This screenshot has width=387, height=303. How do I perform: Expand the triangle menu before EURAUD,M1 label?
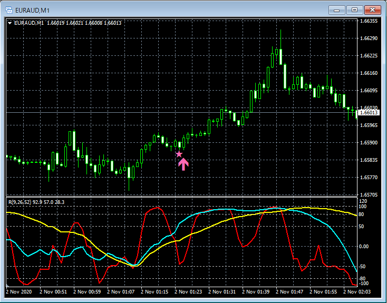click(x=10, y=23)
